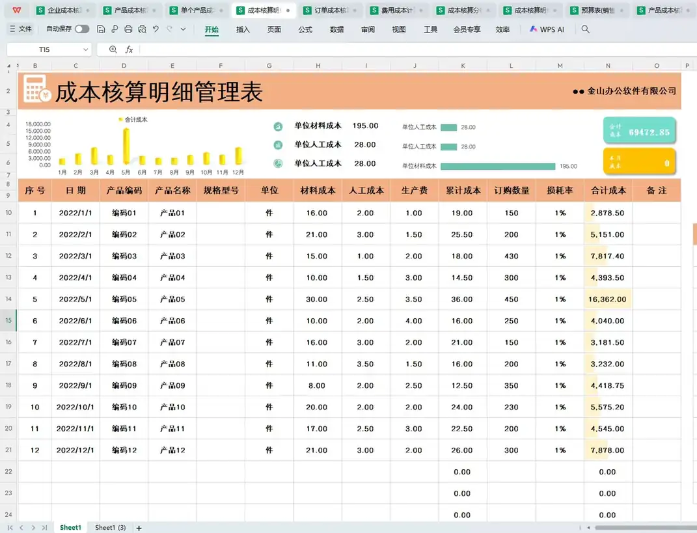Image resolution: width=697 pixels, height=533 pixels.
Task: Switch to 订单成本核 document tab
Action: pyautogui.click(x=329, y=10)
